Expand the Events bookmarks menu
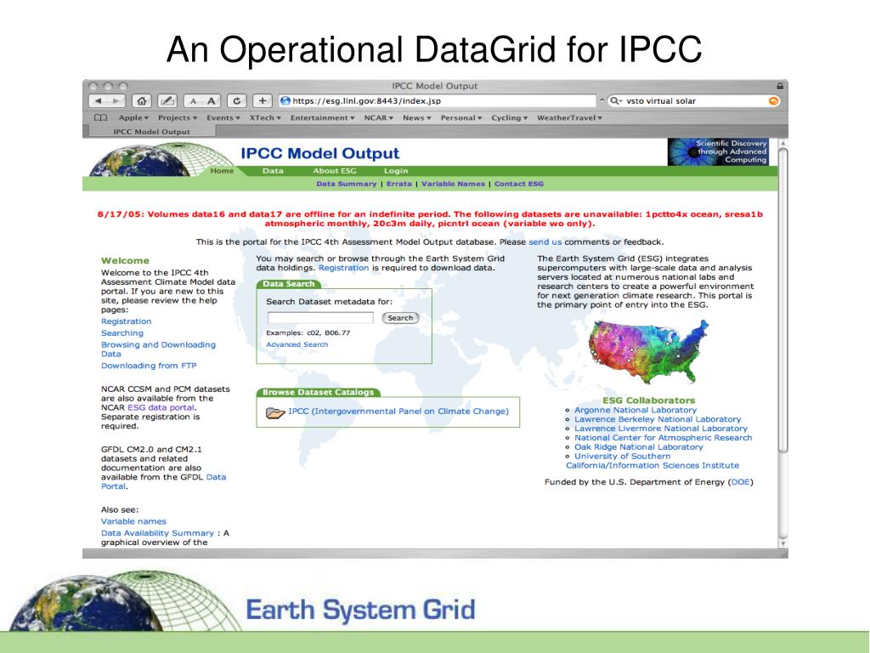Image resolution: width=870 pixels, height=653 pixels. 223,117
